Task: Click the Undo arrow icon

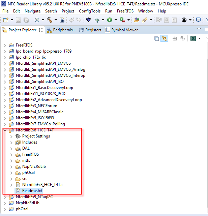Action: 71,20
